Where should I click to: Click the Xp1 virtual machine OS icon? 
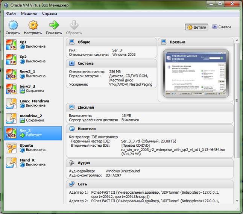click(11, 44)
